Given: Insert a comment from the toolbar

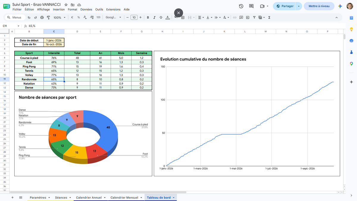Looking at the screenshot, I should [x=241, y=18].
